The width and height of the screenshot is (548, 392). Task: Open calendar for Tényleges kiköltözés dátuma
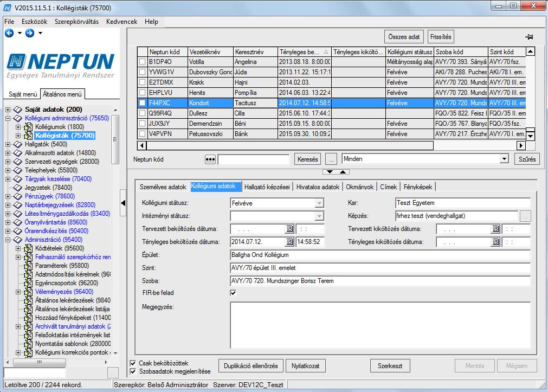(495, 242)
